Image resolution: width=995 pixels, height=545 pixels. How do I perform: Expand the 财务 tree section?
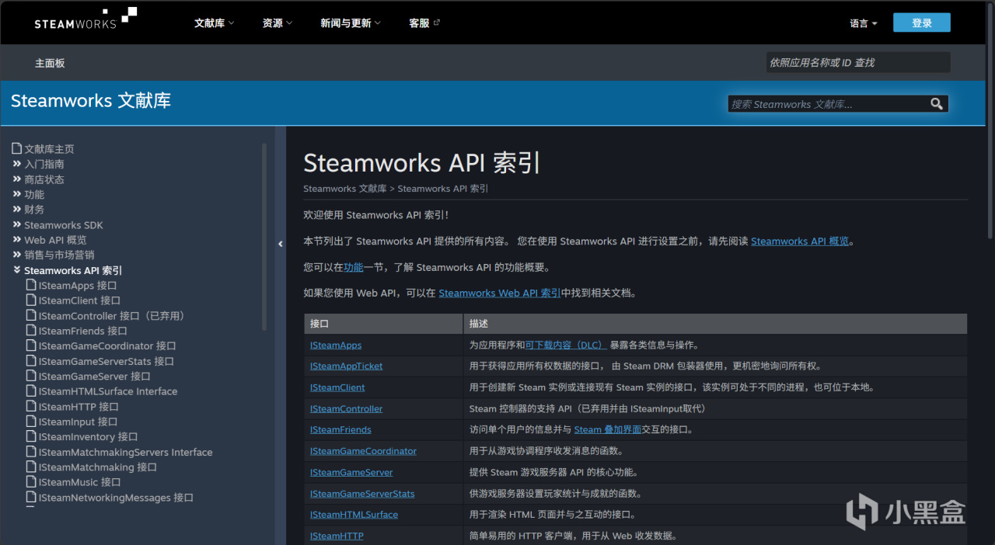[17, 209]
